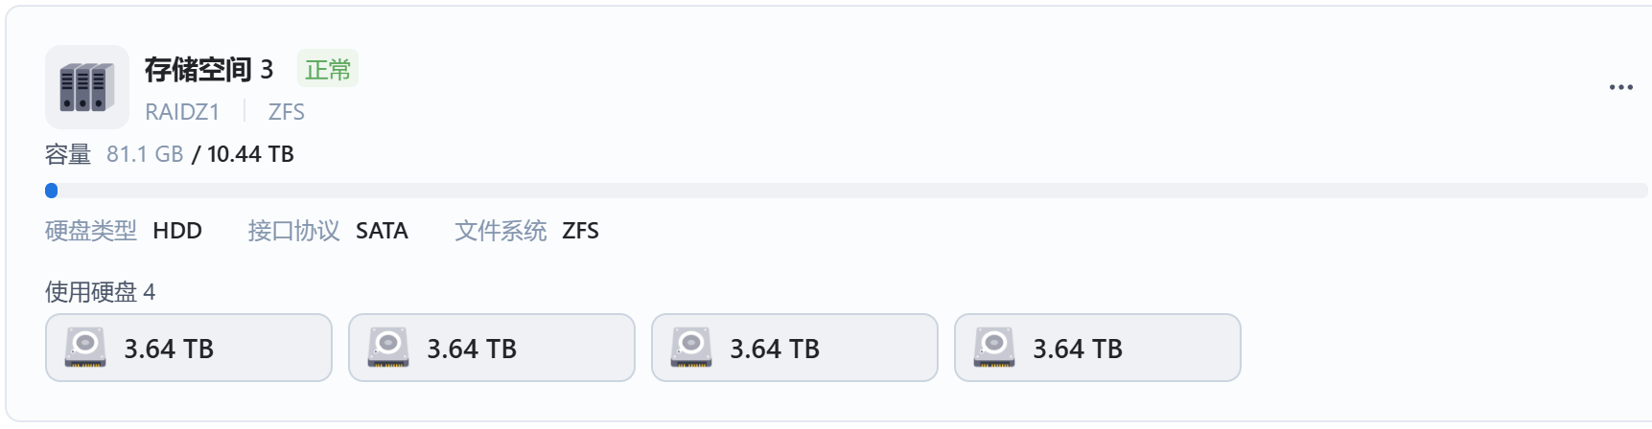Viewport: 1652px width, 429px height.
Task: Click the 10.44 TB total capacity text
Action: [250, 154]
